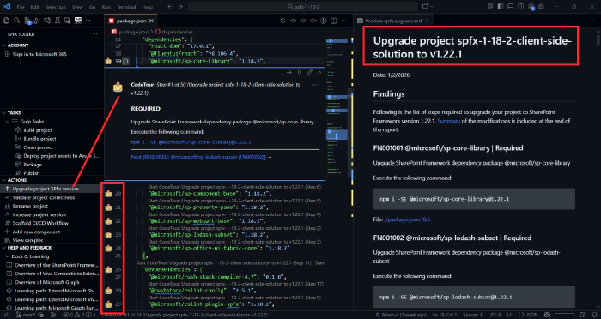
Task: Click CodeTour glyph beside line 22
Action: coord(108,221)
